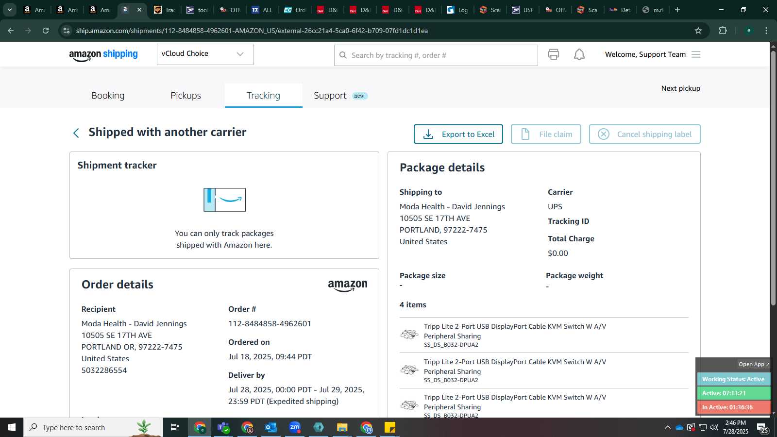Click Active: 07:13:21 timer

(733, 393)
